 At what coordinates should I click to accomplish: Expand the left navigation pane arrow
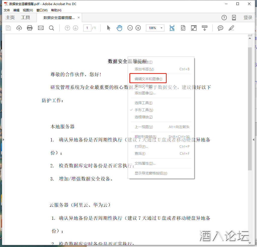[3, 139]
